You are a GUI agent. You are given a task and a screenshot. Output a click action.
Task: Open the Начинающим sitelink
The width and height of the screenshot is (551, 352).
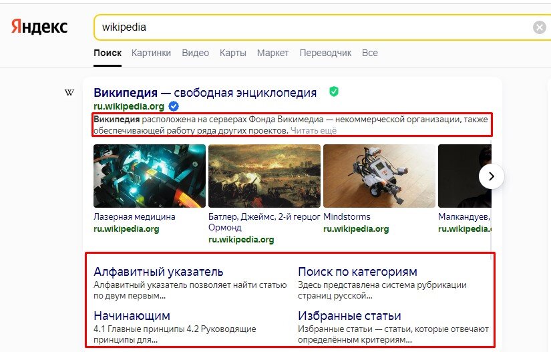[x=132, y=316]
